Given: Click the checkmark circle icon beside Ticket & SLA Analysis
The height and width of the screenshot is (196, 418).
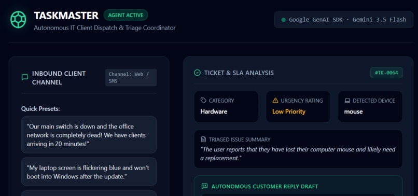Looking at the screenshot, I should tap(197, 73).
